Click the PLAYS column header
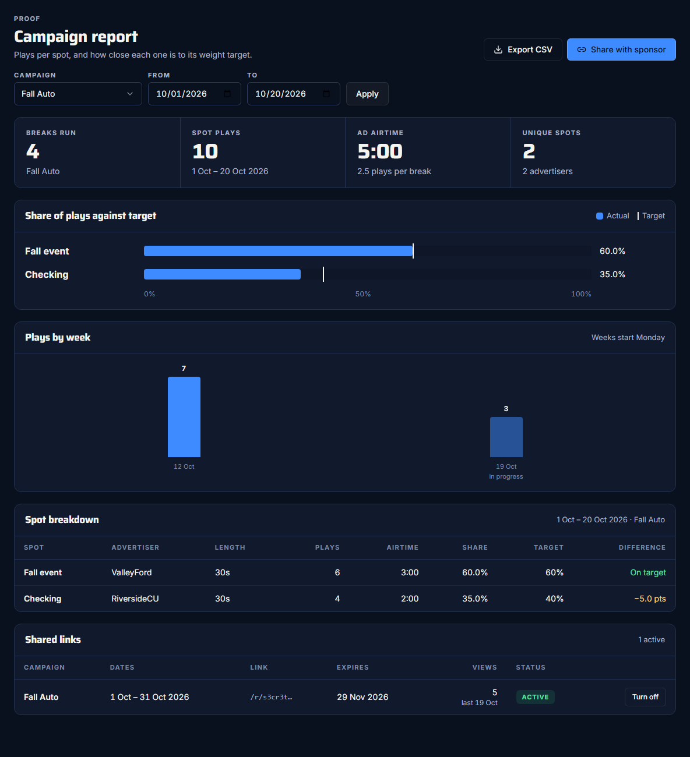Screen dimensions: 690x757 tap(328, 547)
